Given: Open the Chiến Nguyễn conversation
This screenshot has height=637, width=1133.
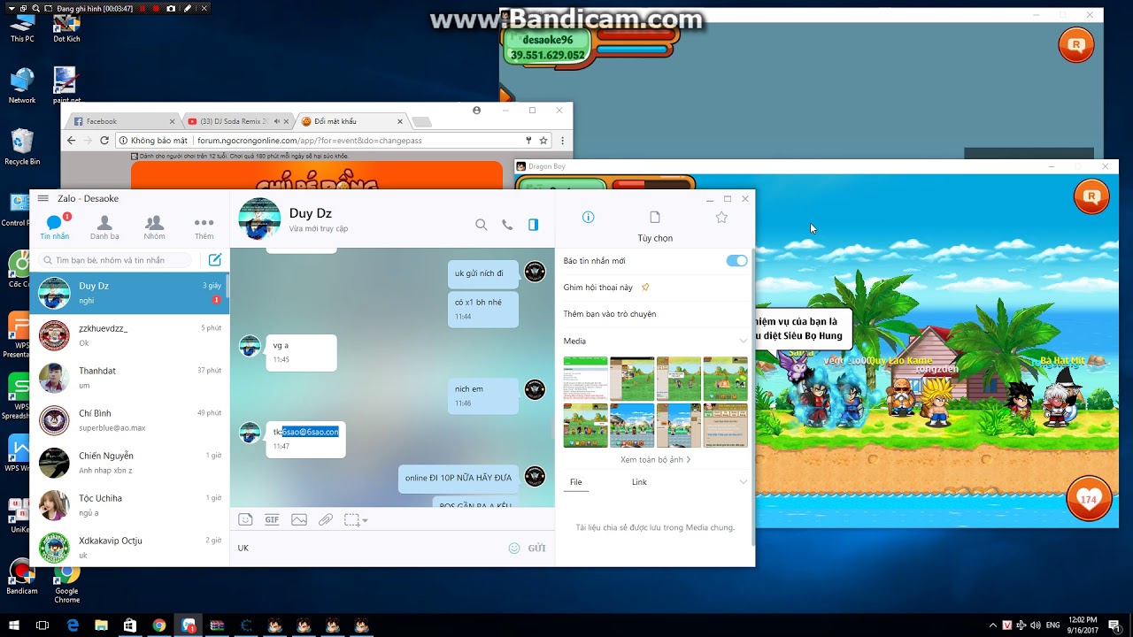Looking at the screenshot, I should tap(129, 464).
